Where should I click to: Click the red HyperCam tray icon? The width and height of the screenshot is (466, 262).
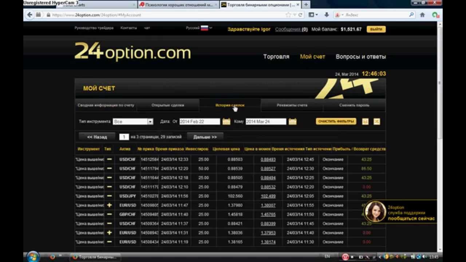click(345, 257)
